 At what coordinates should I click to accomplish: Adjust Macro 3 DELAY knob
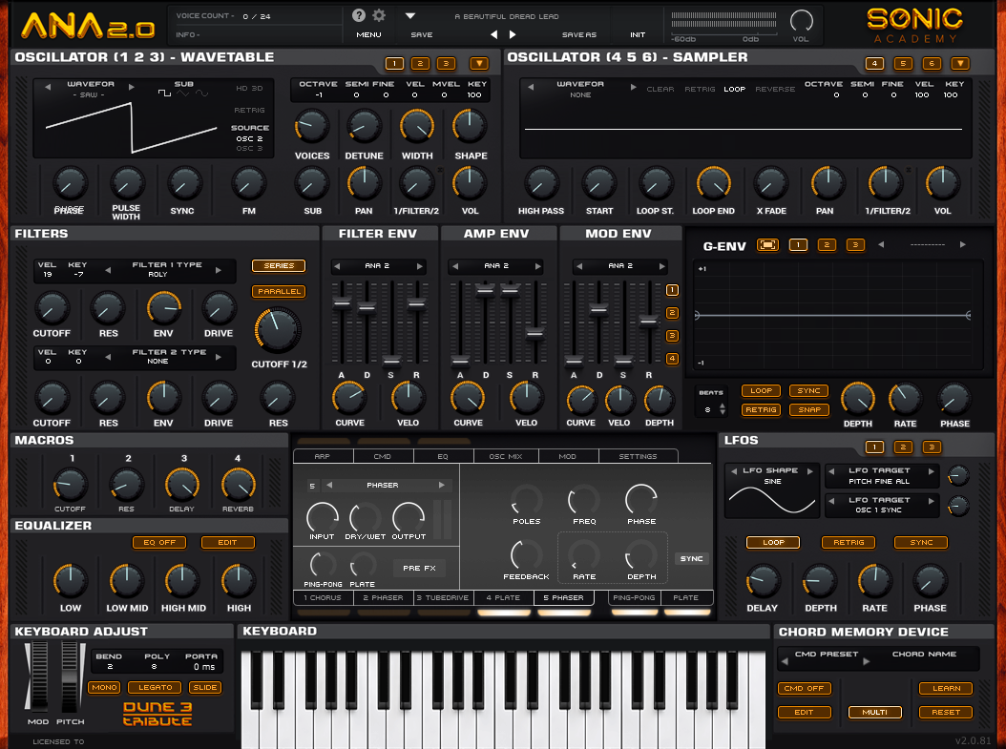[x=182, y=484]
